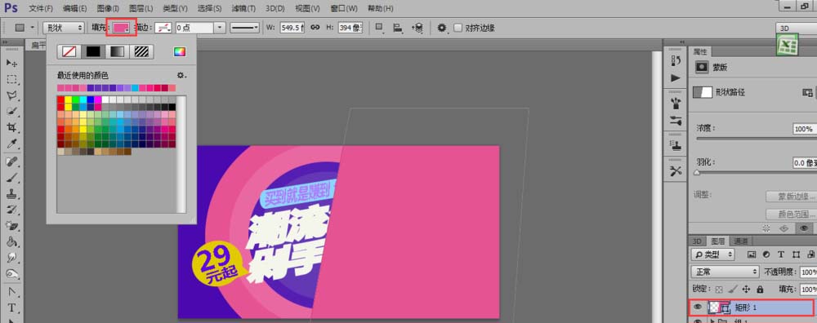Screen dimensions: 817x323
Task: Toggle lock transparent pixels
Action: click(x=719, y=290)
